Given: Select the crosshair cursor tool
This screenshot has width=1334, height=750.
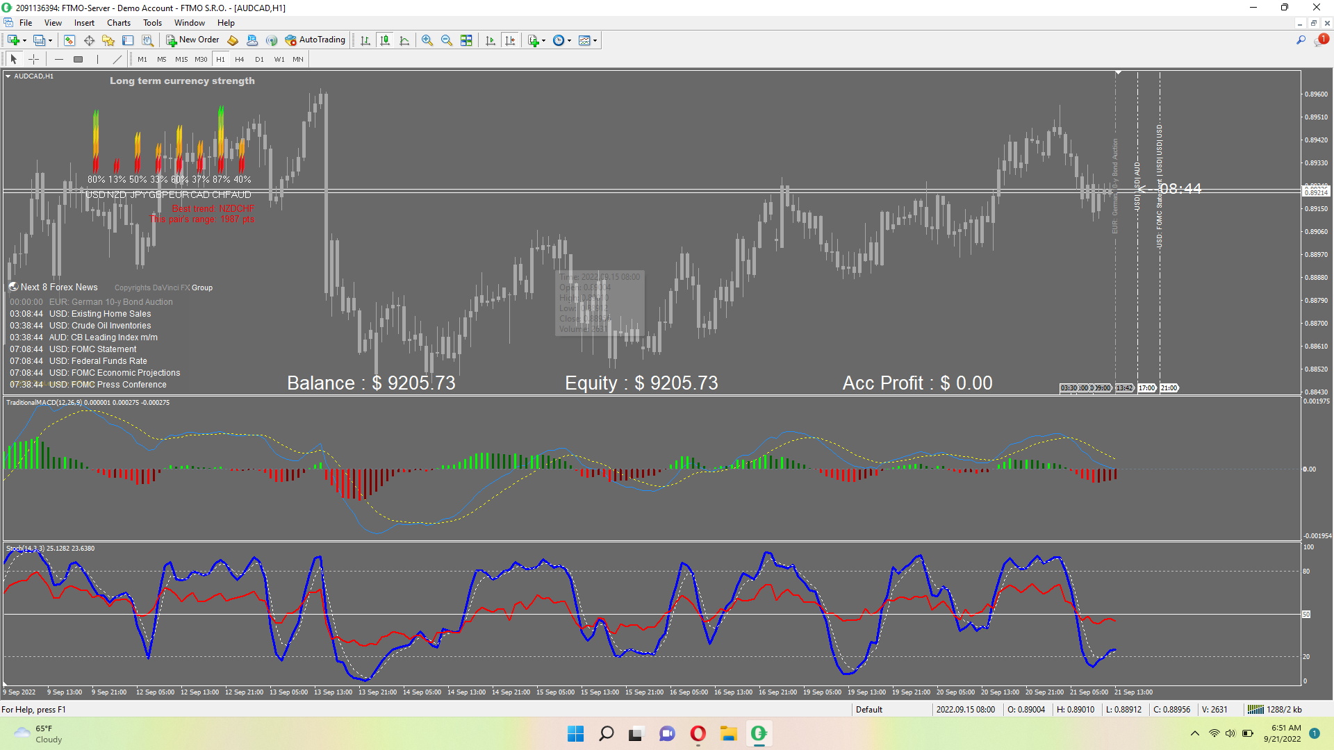Looking at the screenshot, I should click(x=33, y=59).
